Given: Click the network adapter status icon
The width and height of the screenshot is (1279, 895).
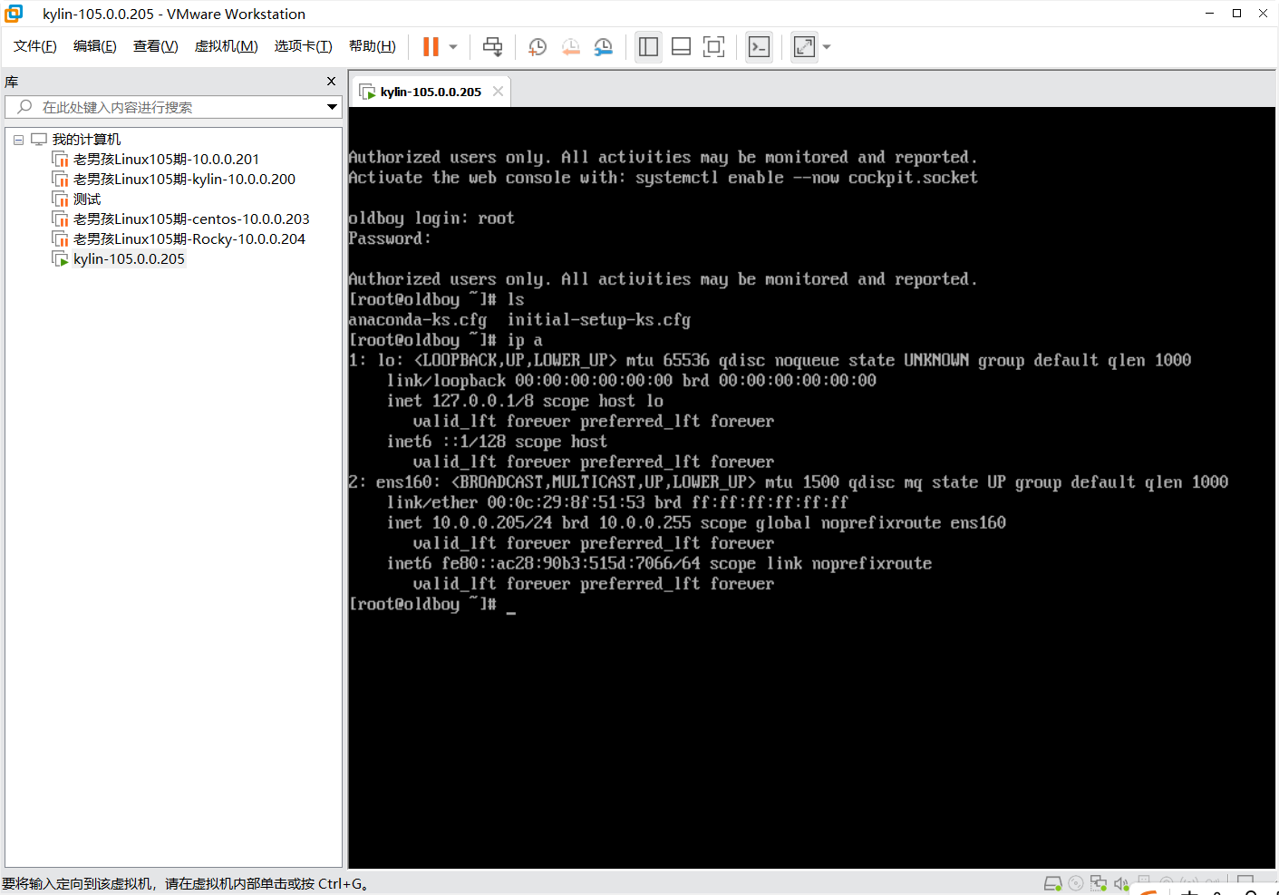Looking at the screenshot, I should 1099,883.
